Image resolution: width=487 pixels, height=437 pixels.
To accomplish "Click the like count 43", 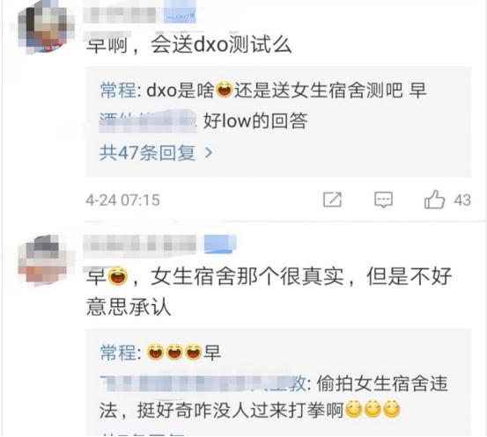I will 462,200.
